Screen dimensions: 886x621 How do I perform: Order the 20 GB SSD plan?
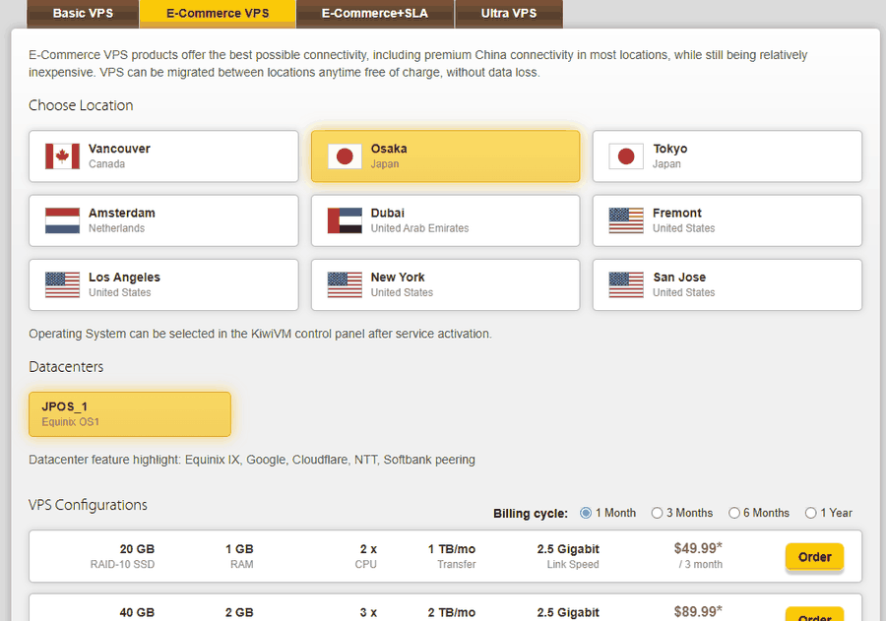(x=814, y=557)
